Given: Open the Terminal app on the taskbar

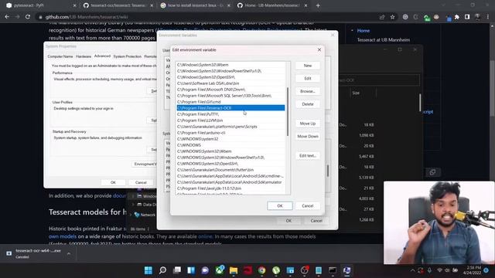Looking at the screenshot, I should [x=333, y=270].
